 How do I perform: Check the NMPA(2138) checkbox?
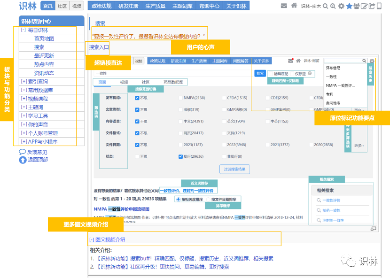tap(180, 98)
